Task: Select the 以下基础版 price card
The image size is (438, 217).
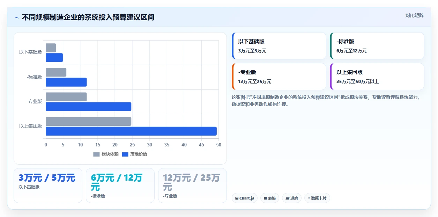Action: point(279,46)
